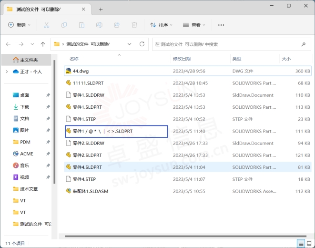The width and height of the screenshot is (315, 248).
Task: Switch to details view icon at bottom right
Action: [301, 244]
